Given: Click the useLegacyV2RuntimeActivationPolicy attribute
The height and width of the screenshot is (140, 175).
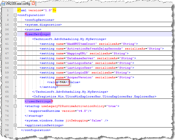Looking at the screenshot, I should [79, 106].
